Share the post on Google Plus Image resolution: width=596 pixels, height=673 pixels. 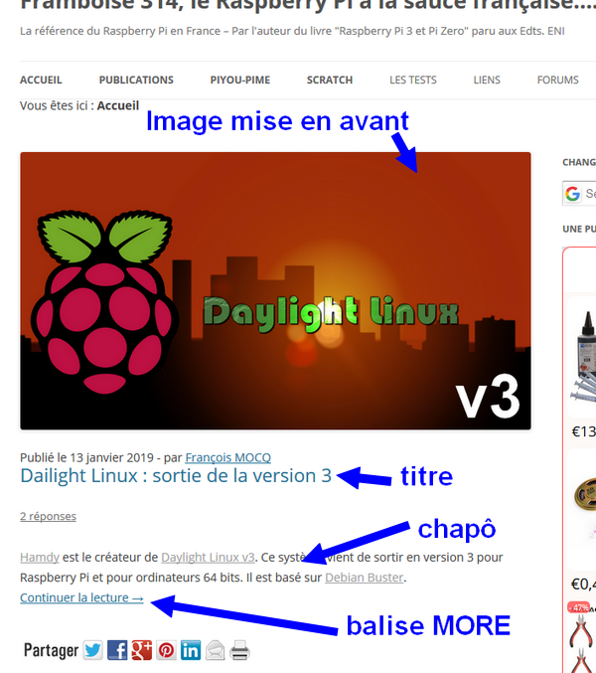pyautogui.click(x=141, y=650)
